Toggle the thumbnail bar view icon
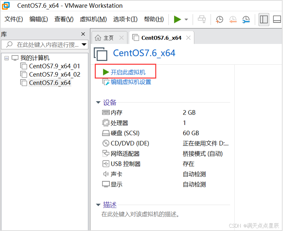 coord(277,19)
